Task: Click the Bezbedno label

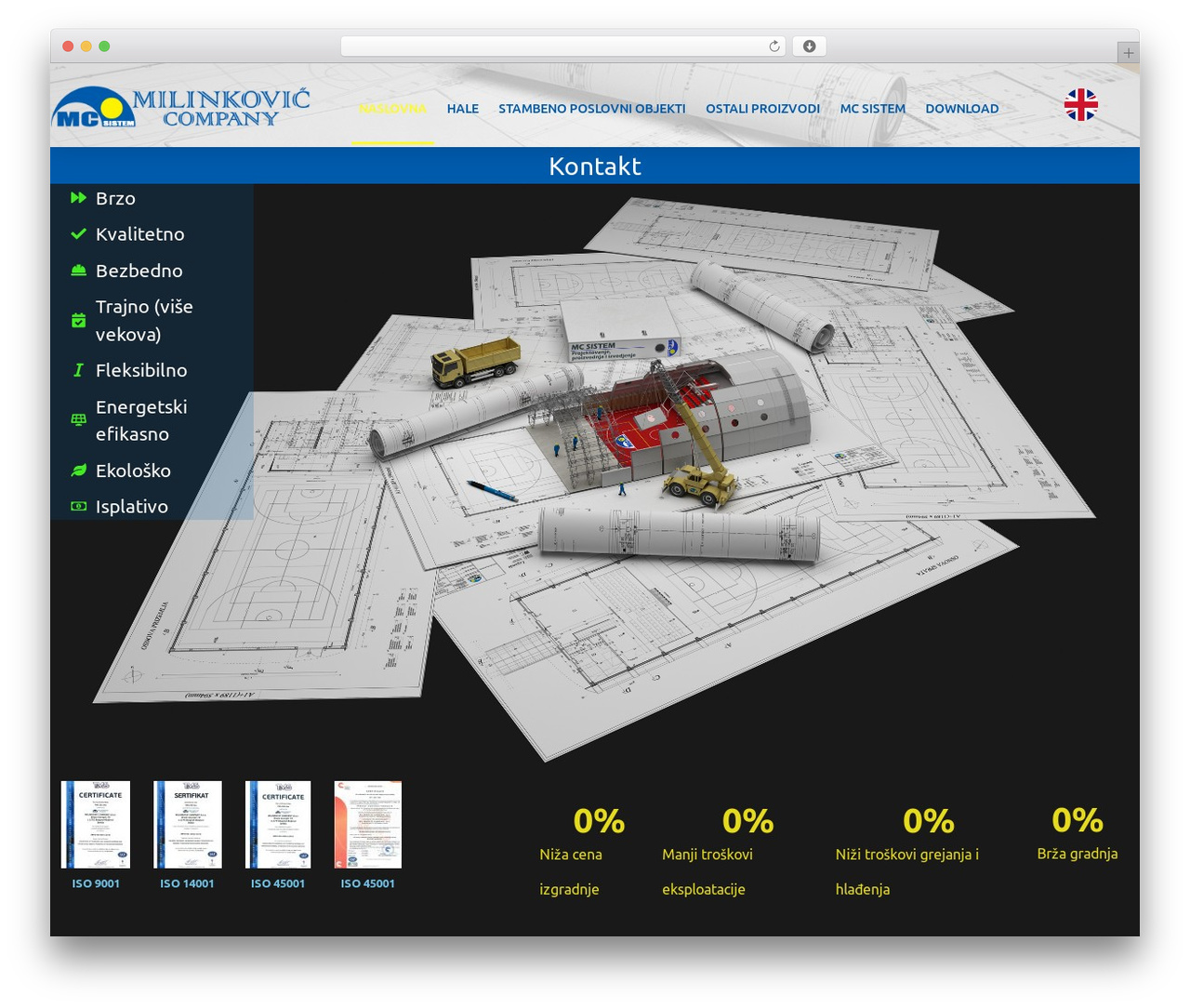Action: (139, 271)
